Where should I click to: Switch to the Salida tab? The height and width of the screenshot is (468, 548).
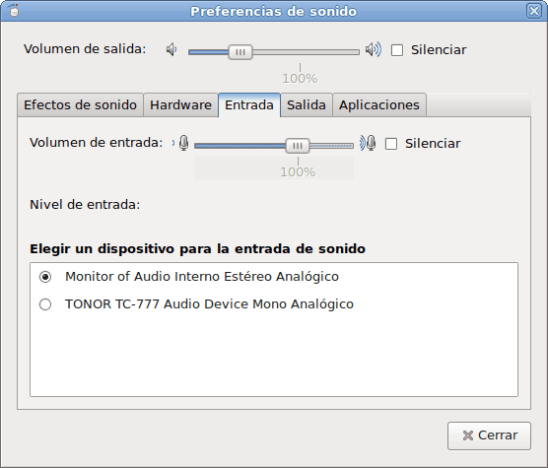307,104
